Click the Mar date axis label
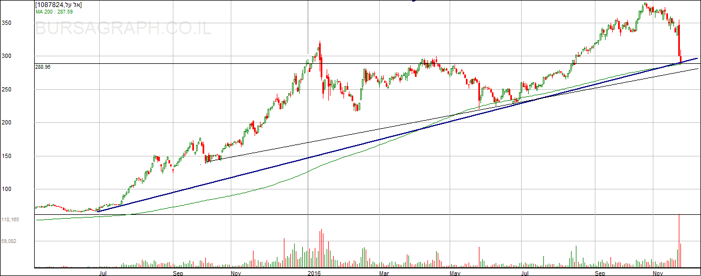This screenshot has height=276, width=701. coord(384,273)
